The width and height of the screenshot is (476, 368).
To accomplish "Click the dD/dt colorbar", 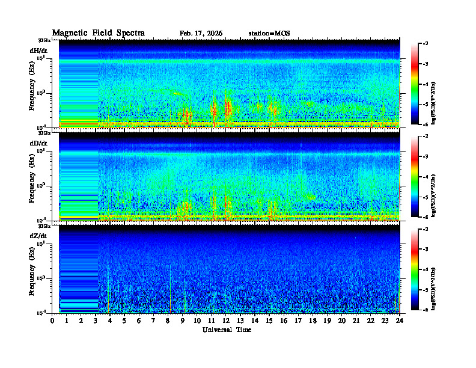I will pos(415,177).
